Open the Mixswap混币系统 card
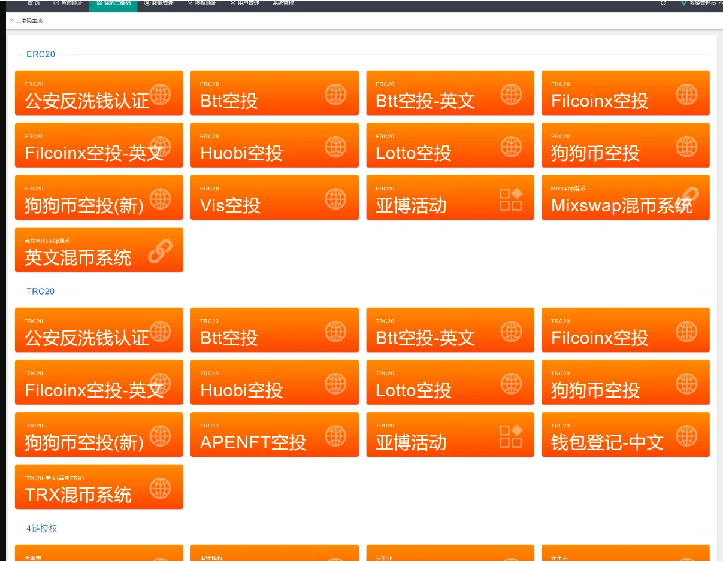This screenshot has width=723, height=561. tap(625, 198)
